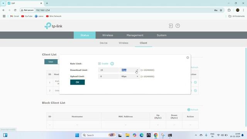Open the Extensions puzzle icon
This screenshot has height=139, width=247.
229,10
